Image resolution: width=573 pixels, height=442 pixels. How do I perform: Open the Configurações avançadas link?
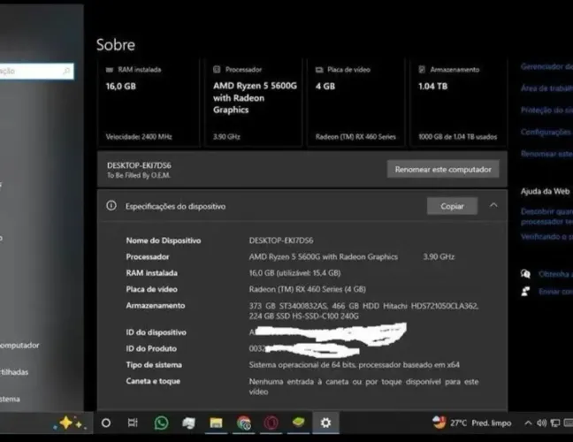(x=546, y=132)
